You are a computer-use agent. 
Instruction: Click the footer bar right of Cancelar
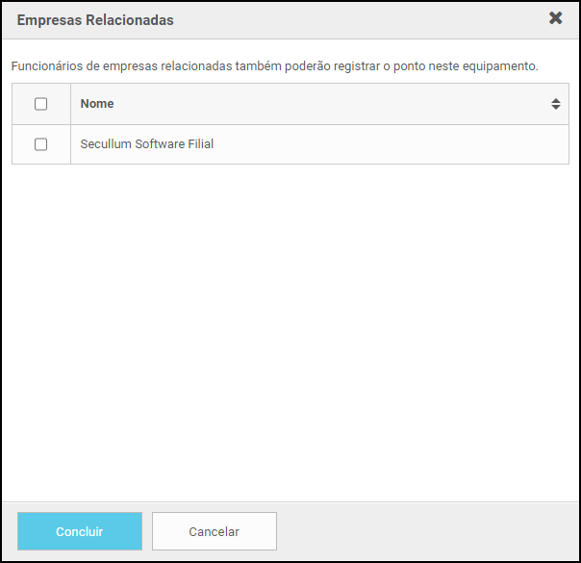pos(423,531)
